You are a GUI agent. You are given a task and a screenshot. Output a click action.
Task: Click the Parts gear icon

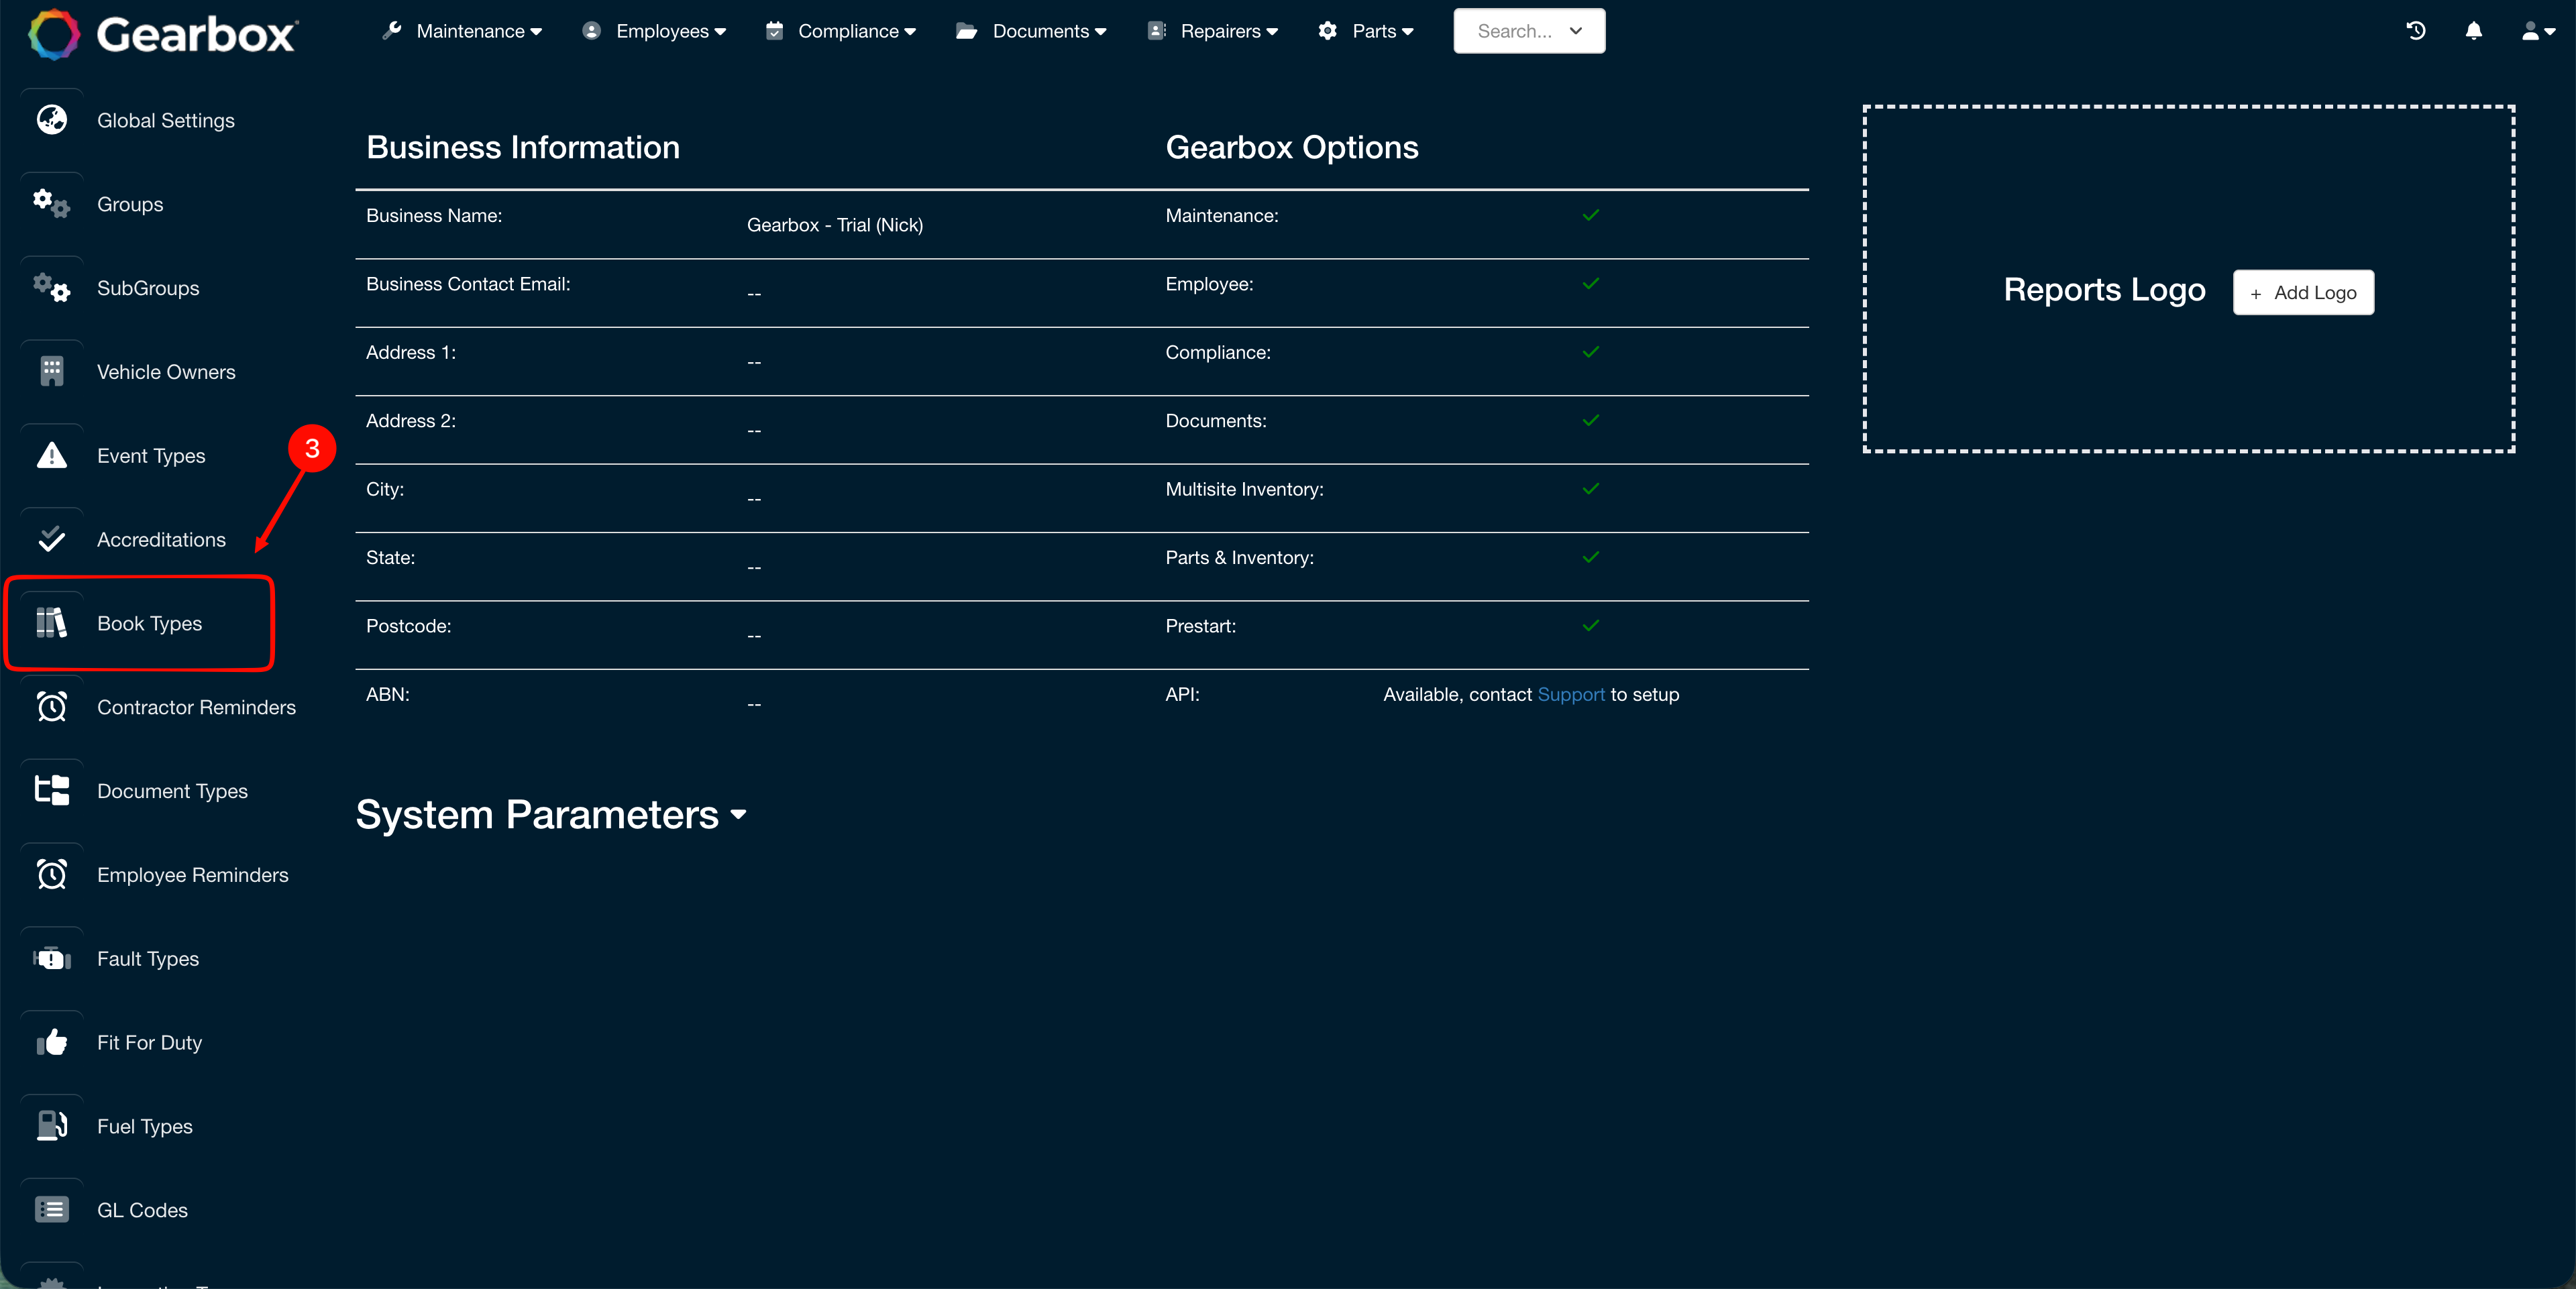(x=1328, y=31)
